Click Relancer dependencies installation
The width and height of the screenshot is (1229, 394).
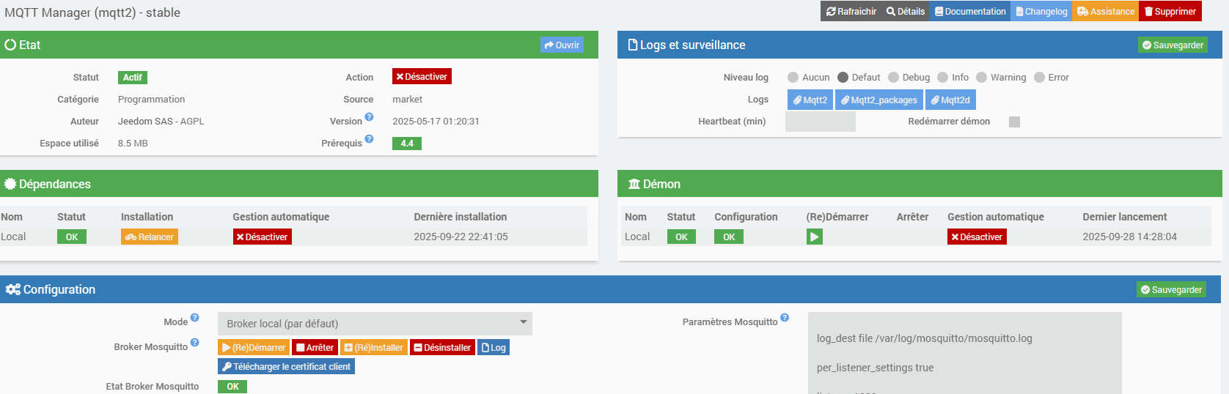[150, 237]
